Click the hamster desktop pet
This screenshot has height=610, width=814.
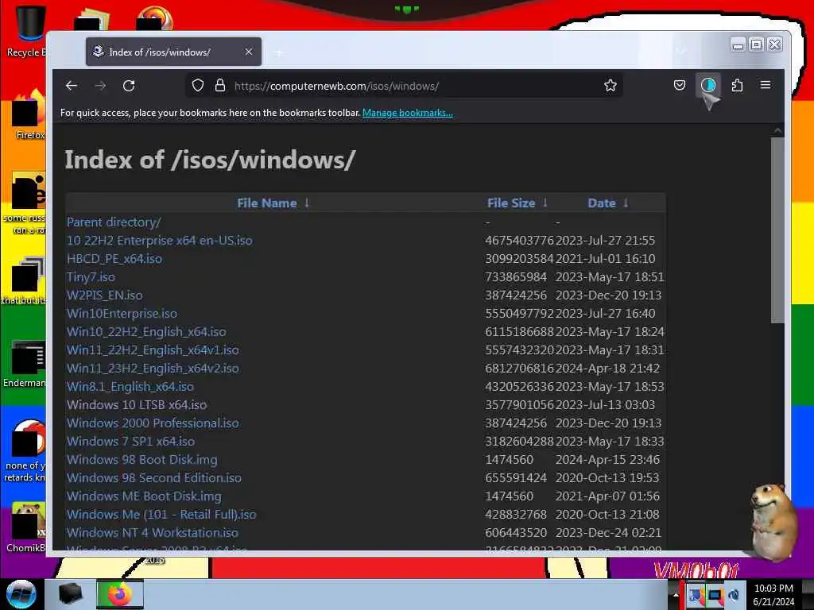[x=773, y=522]
